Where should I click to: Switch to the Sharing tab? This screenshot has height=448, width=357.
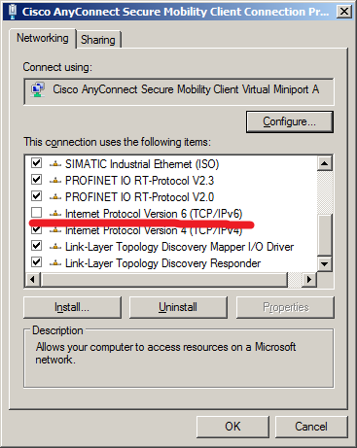(x=98, y=40)
